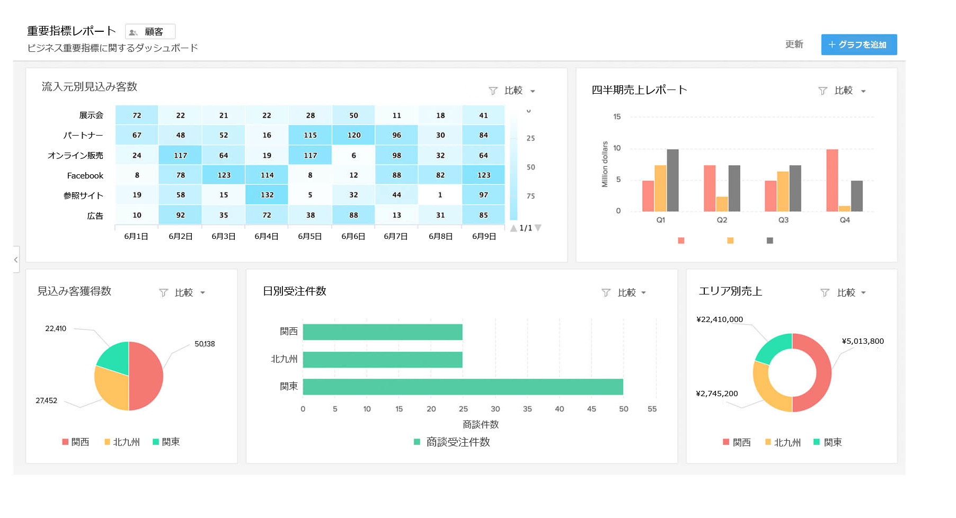The image size is (956, 518).
Task: Click heatmap cell 92 in 広告 row
Action: coord(181,215)
